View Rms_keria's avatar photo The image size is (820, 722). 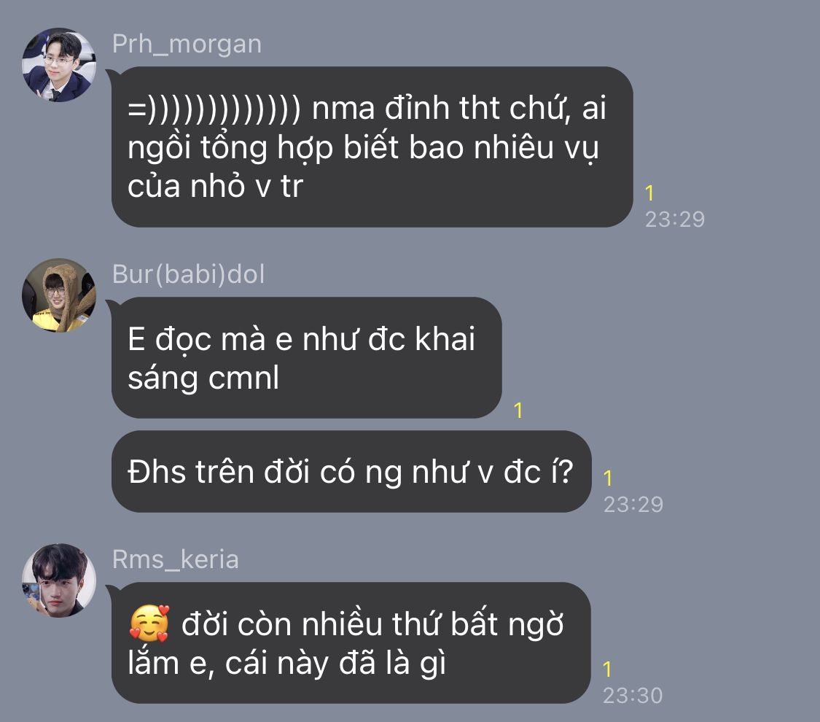[x=59, y=581]
